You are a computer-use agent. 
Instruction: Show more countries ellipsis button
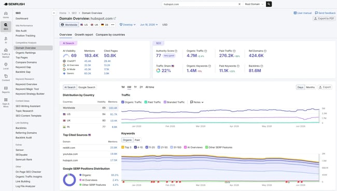[x=113, y=25]
